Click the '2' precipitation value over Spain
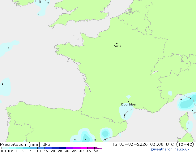This screenshot has height=152, width=196. 85,140
